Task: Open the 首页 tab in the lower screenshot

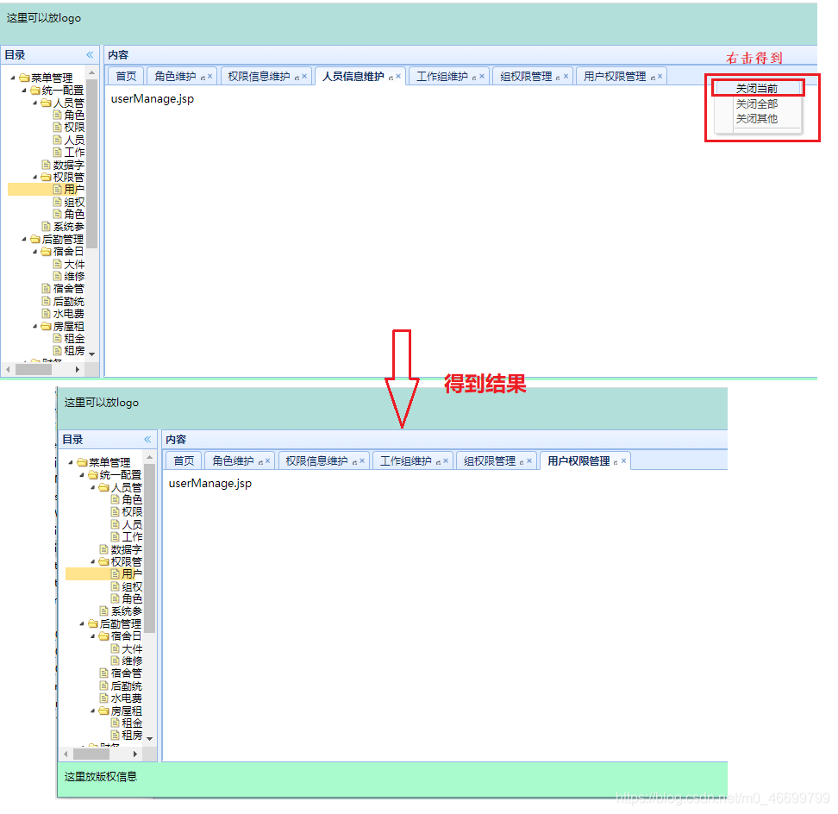Action: [x=184, y=460]
